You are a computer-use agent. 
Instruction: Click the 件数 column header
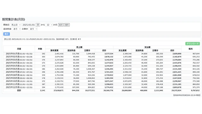(40, 49)
